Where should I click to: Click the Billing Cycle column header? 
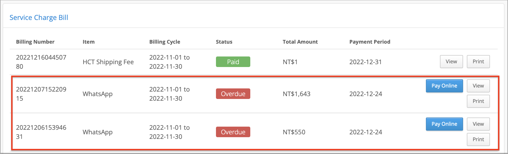(165, 42)
